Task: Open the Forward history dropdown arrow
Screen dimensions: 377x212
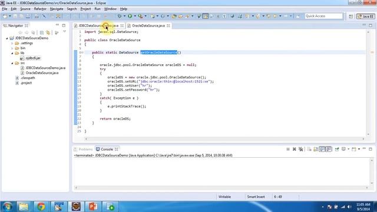Action: [290, 16]
